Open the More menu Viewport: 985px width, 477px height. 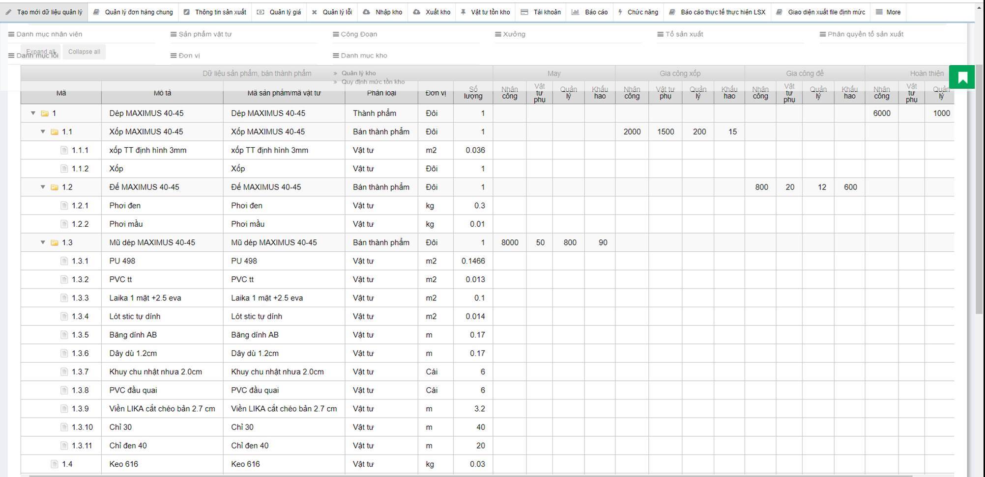(x=888, y=12)
